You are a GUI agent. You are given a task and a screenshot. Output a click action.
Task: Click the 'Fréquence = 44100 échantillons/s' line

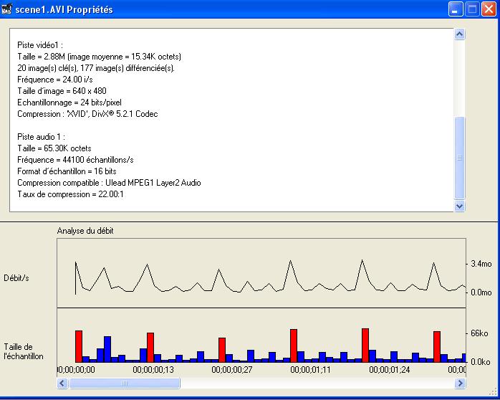point(75,160)
